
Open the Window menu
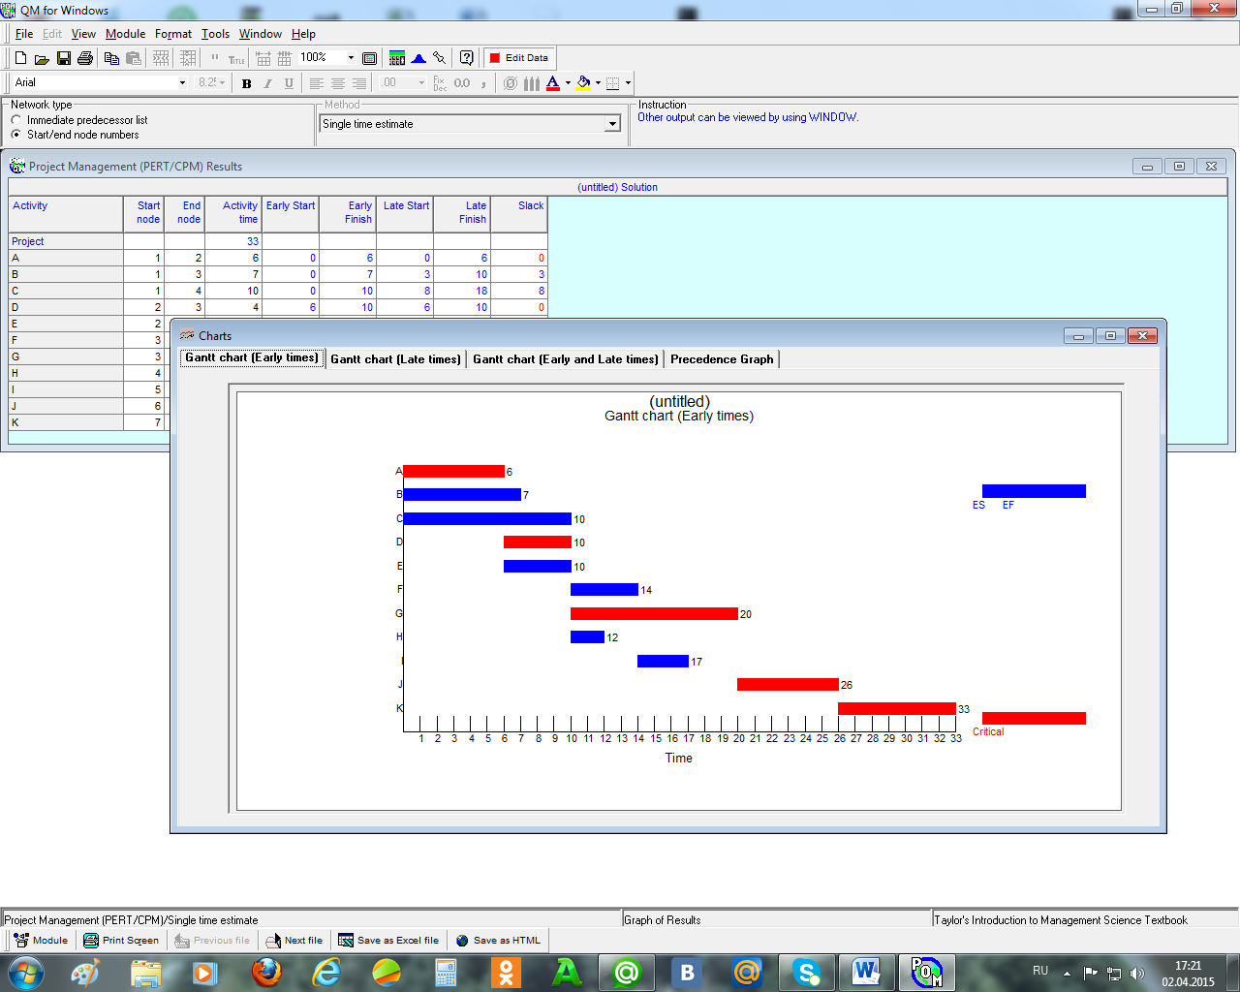[x=261, y=34]
